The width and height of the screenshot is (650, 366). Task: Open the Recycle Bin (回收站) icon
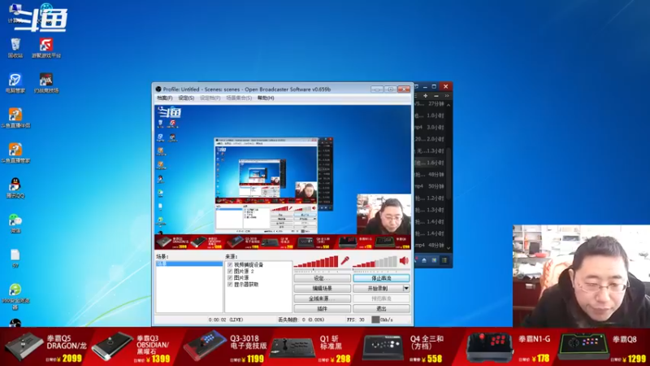[x=15, y=48]
